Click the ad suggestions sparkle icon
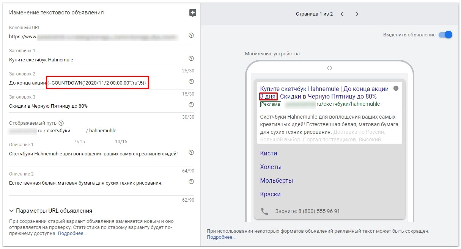 (193, 13)
